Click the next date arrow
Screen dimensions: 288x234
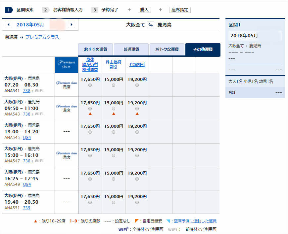(x=71, y=24)
